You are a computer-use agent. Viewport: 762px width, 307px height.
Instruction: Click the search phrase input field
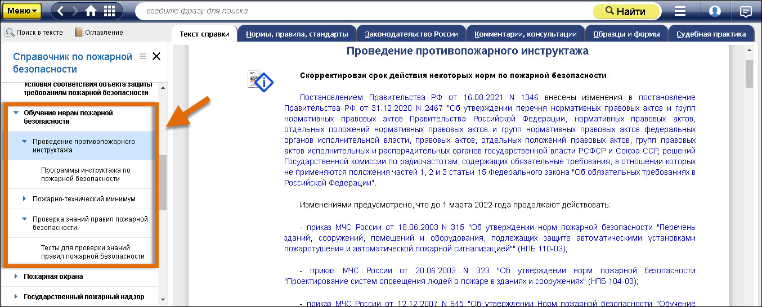[x=360, y=11]
